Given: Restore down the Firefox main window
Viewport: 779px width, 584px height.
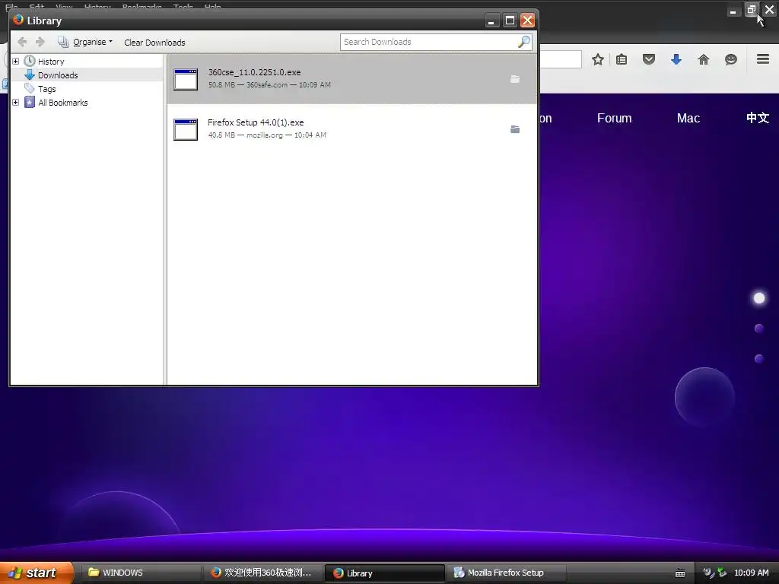Looking at the screenshot, I should tap(751, 9).
